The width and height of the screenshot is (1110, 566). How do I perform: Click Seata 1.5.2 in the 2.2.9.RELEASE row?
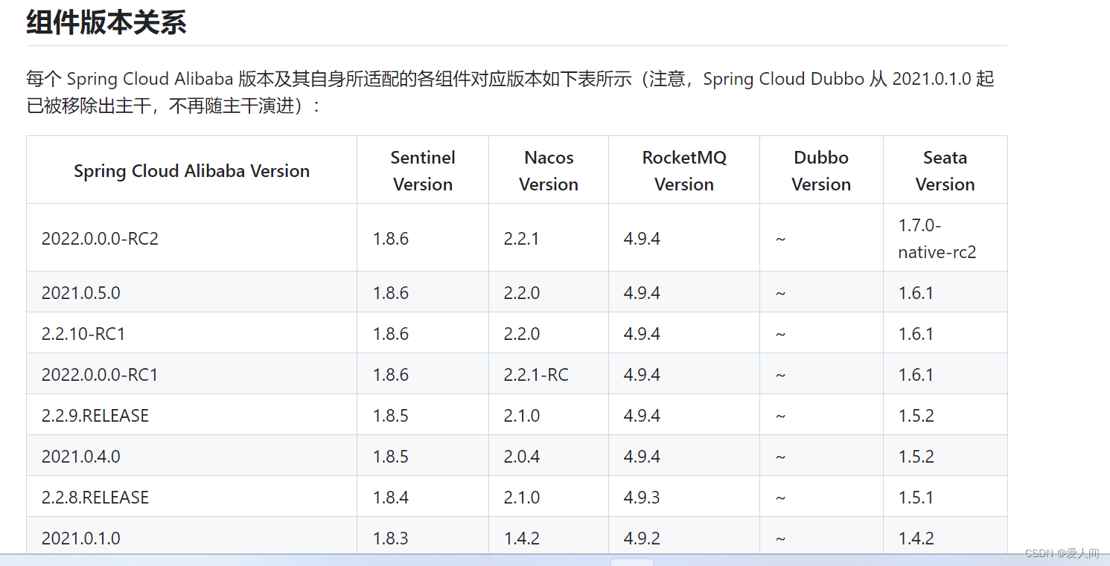pos(945,415)
